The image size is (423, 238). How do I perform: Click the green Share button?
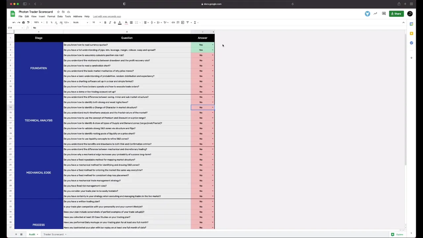point(396,14)
